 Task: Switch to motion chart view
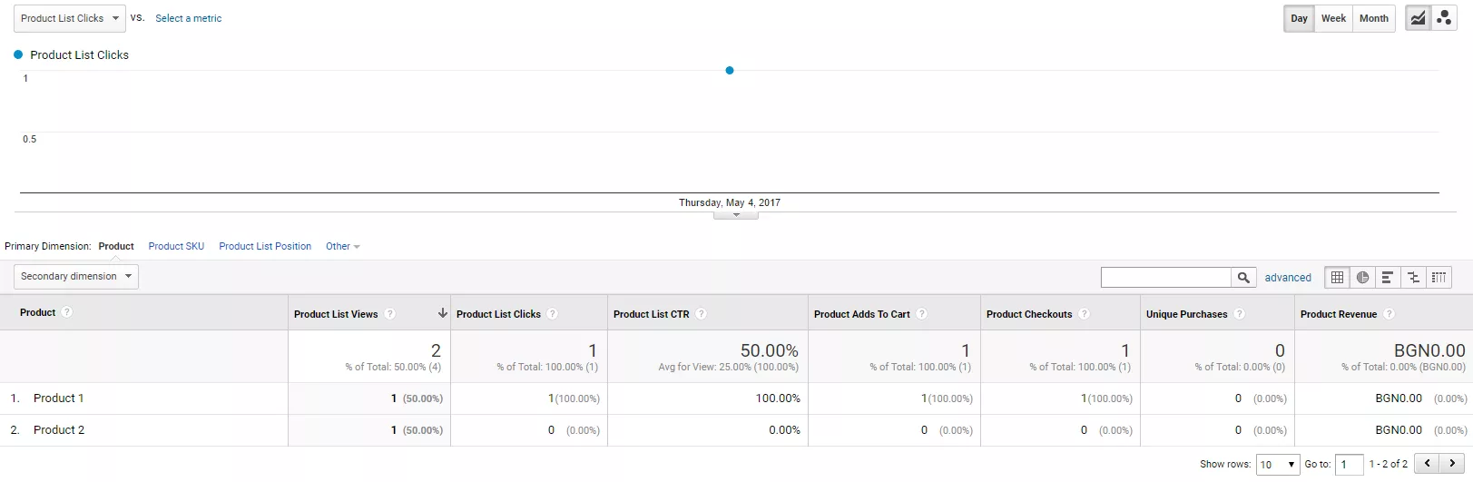click(x=1444, y=18)
